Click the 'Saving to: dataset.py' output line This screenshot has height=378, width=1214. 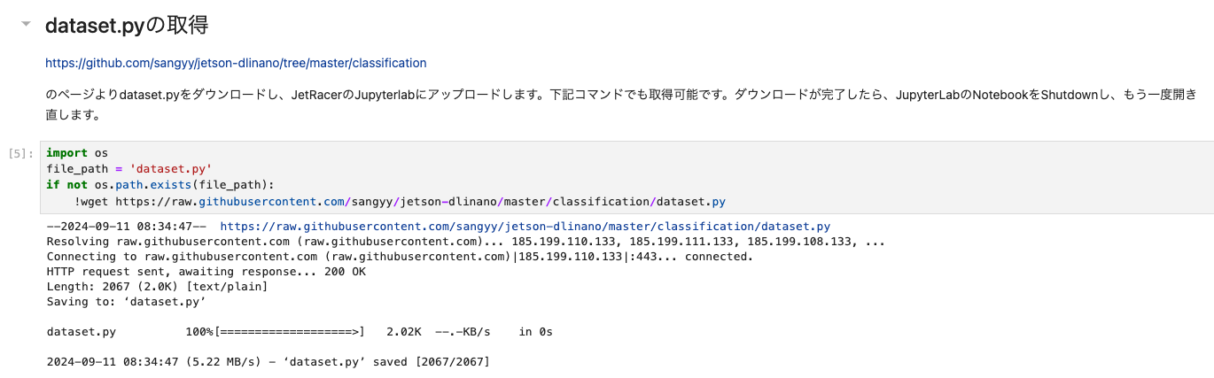pos(126,302)
